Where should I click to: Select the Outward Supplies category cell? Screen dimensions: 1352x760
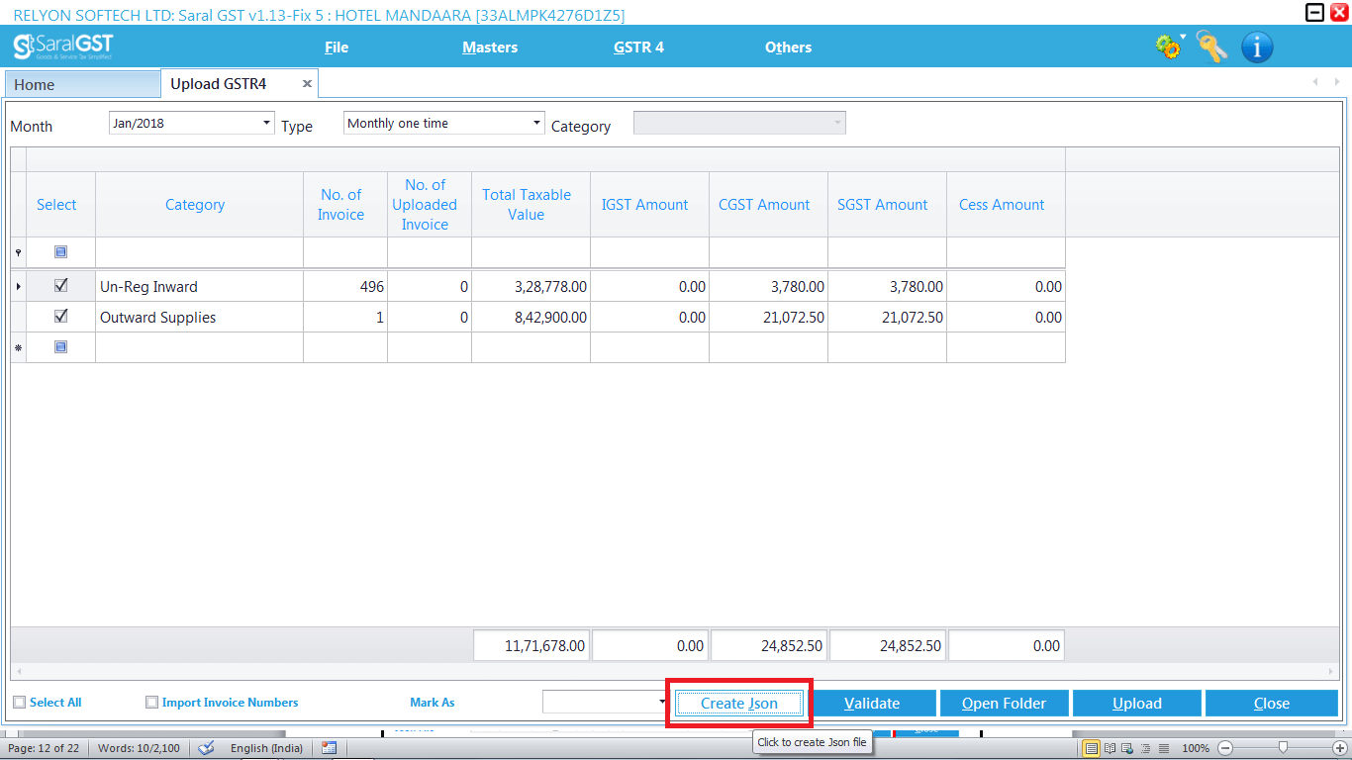[x=199, y=318]
